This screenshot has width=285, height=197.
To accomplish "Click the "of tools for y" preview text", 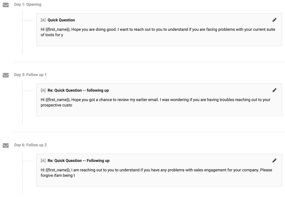I will (x=52, y=35).
